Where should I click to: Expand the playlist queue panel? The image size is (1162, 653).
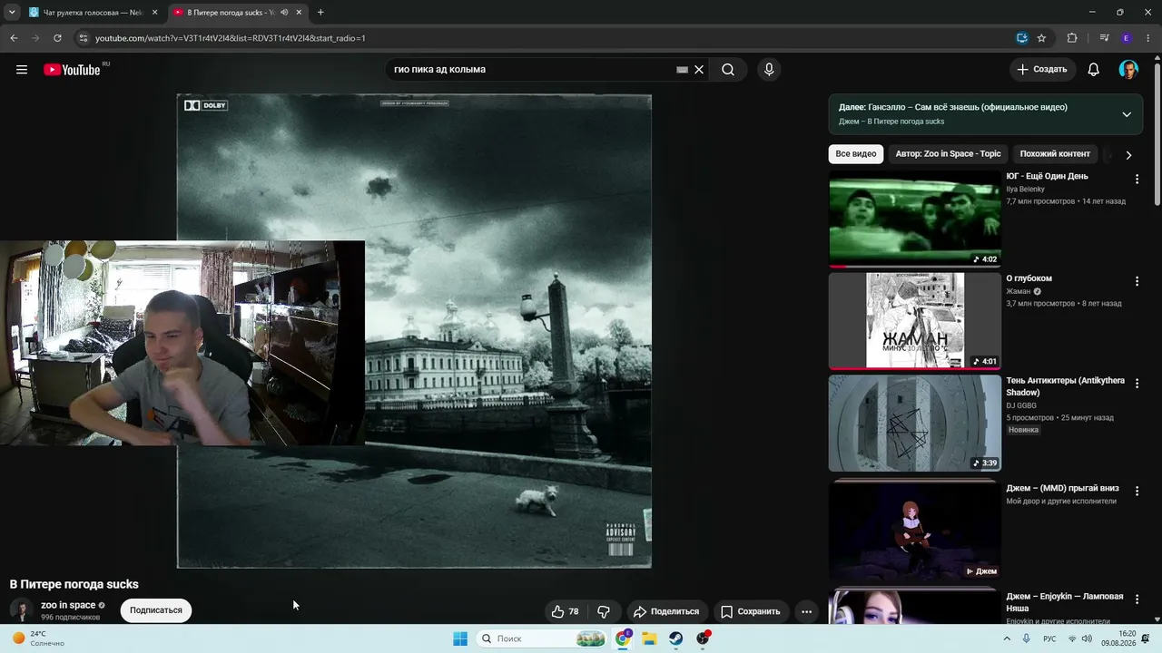(x=1127, y=114)
